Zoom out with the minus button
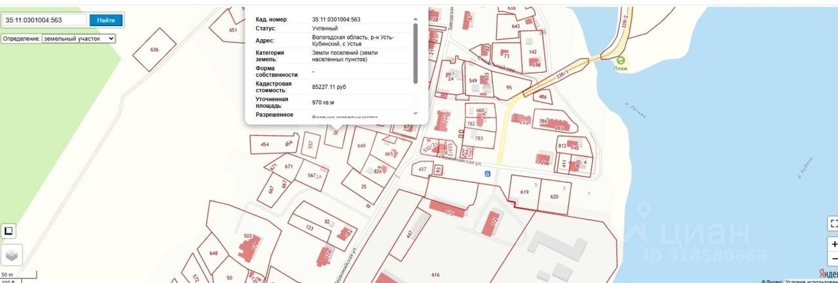This screenshot has width=838, height=283. pos(832,259)
